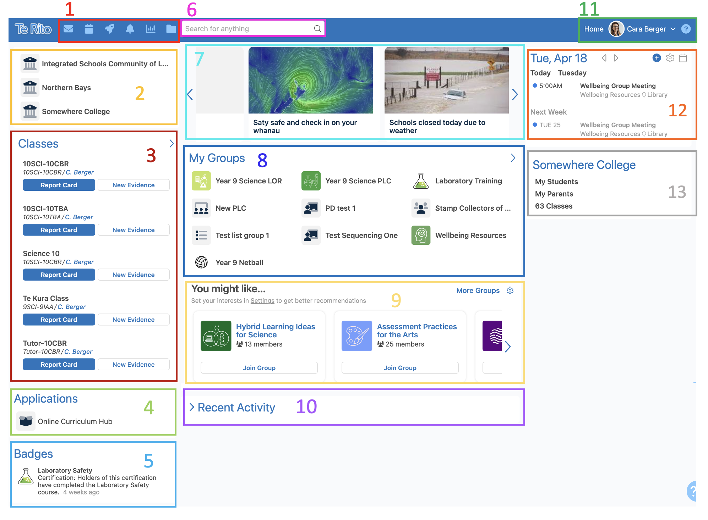Click the rocket launch icon
The image size is (708, 520).
click(109, 29)
